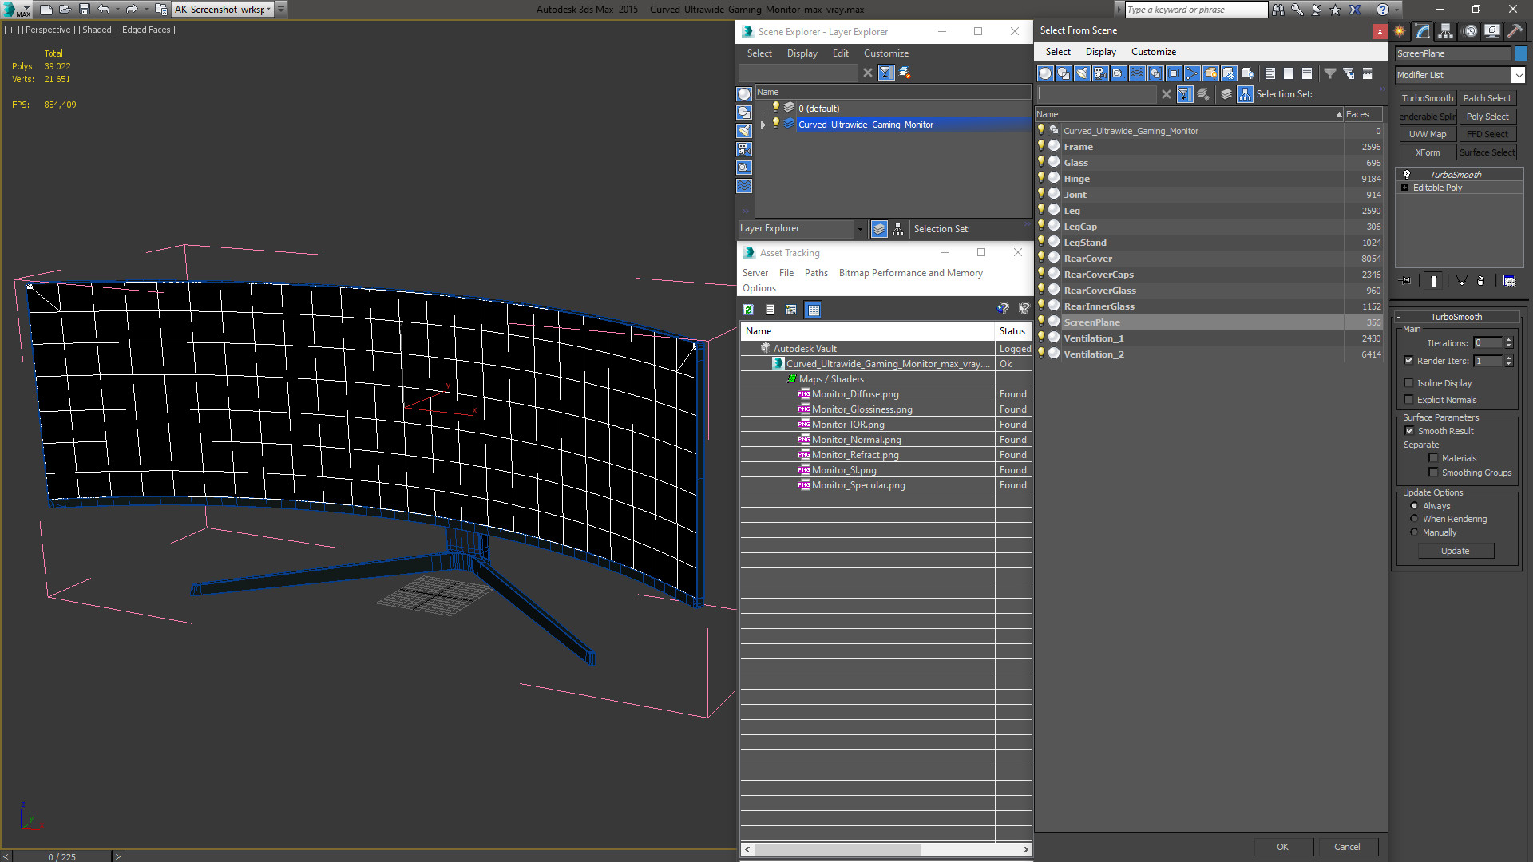Click Save File icon in main toolbar
The image size is (1533, 862).
click(84, 10)
